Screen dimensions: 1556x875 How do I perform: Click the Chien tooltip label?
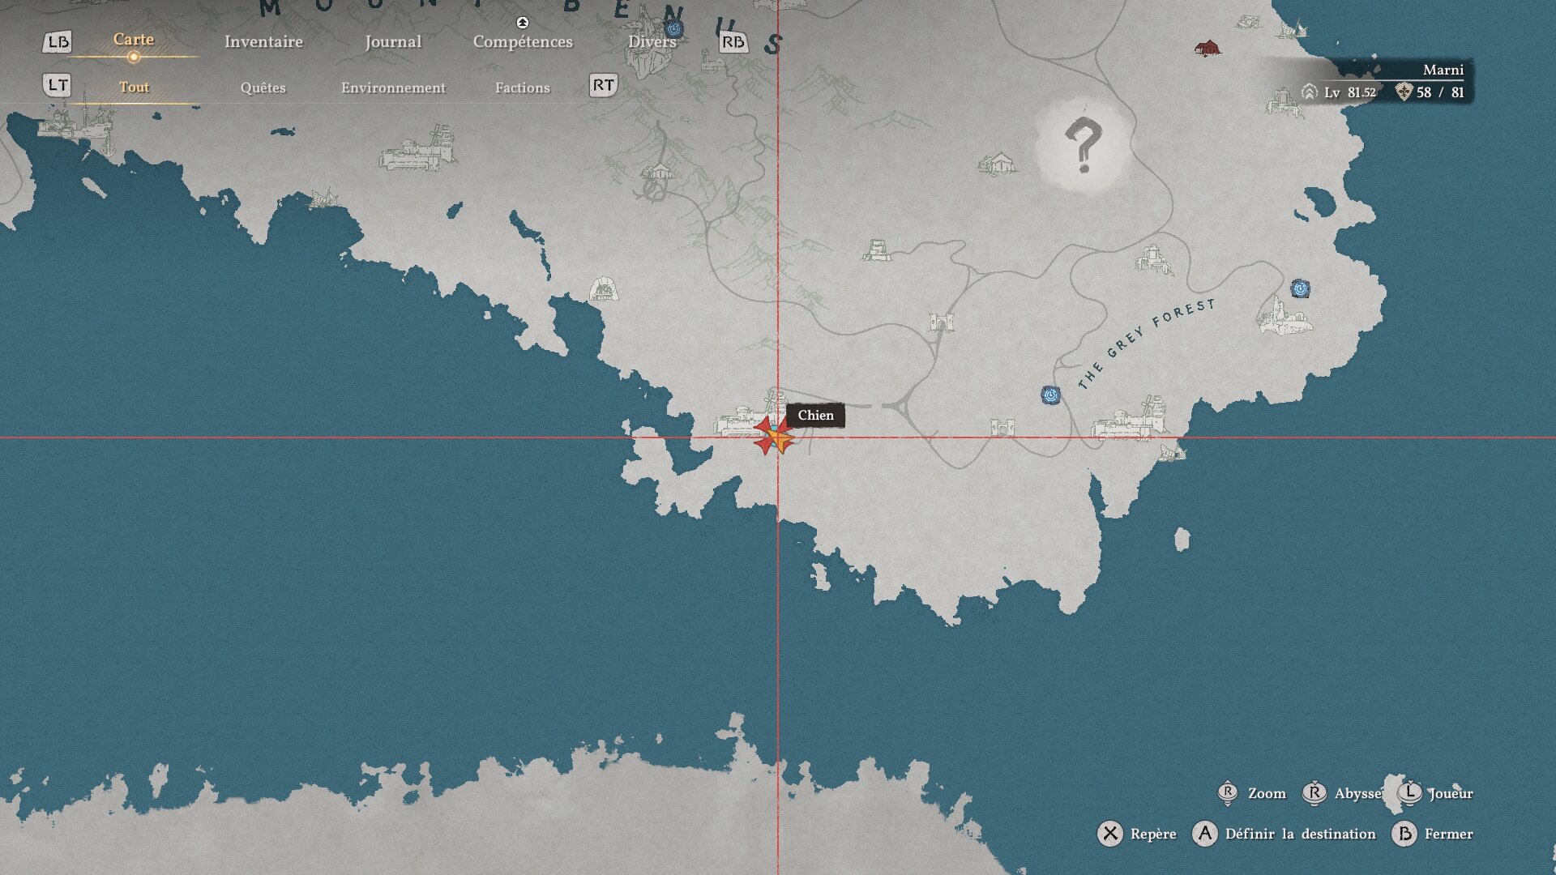[x=815, y=415]
